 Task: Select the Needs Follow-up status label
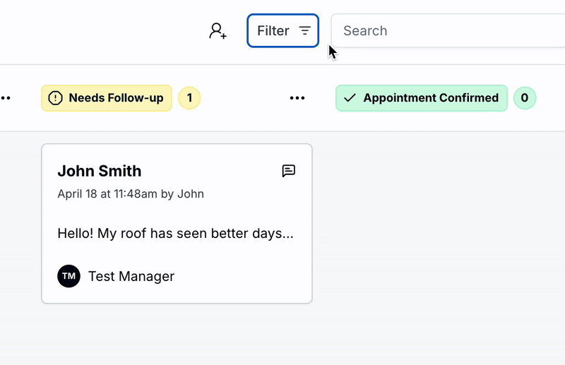[115, 98]
